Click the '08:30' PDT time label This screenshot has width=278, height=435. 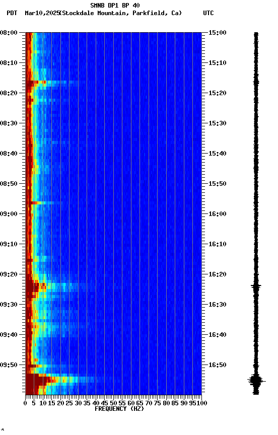point(9,123)
